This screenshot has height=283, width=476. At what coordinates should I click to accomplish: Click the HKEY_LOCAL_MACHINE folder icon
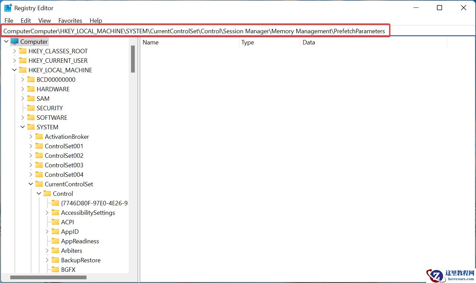pyautogui.click(x=23, y=70)
